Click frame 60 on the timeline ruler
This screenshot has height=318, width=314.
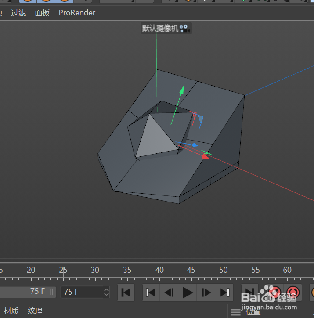coord(287,270)
